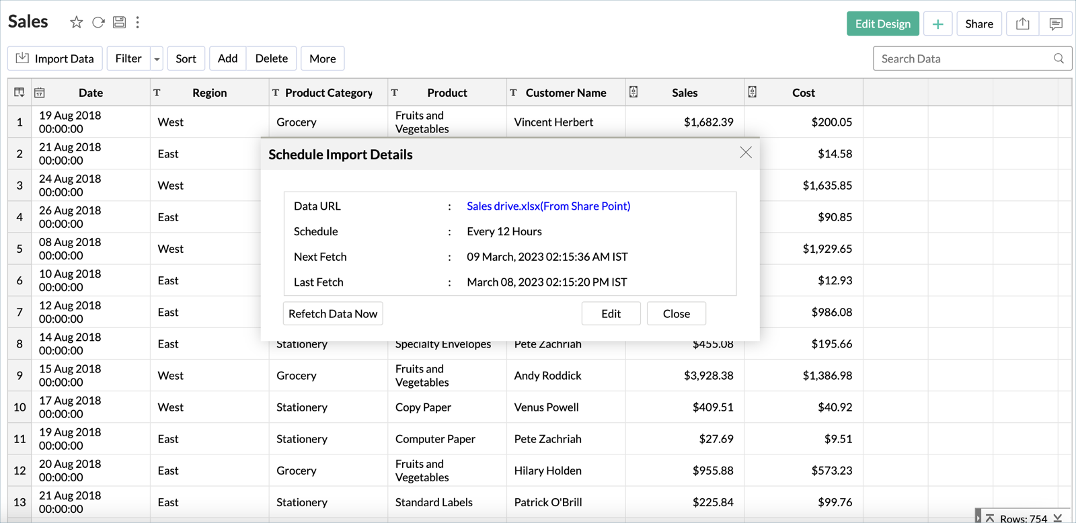Image resolution: width=1076 pixels, height=523 pixels.
Task: Open the Import Data menu
Action: pos(55,58)
